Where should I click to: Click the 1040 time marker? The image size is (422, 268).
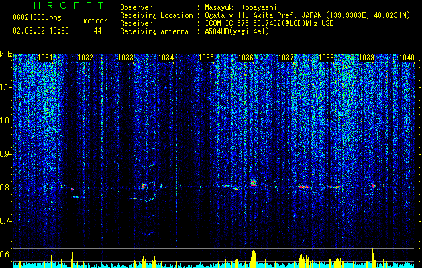(x=407, y=58)
